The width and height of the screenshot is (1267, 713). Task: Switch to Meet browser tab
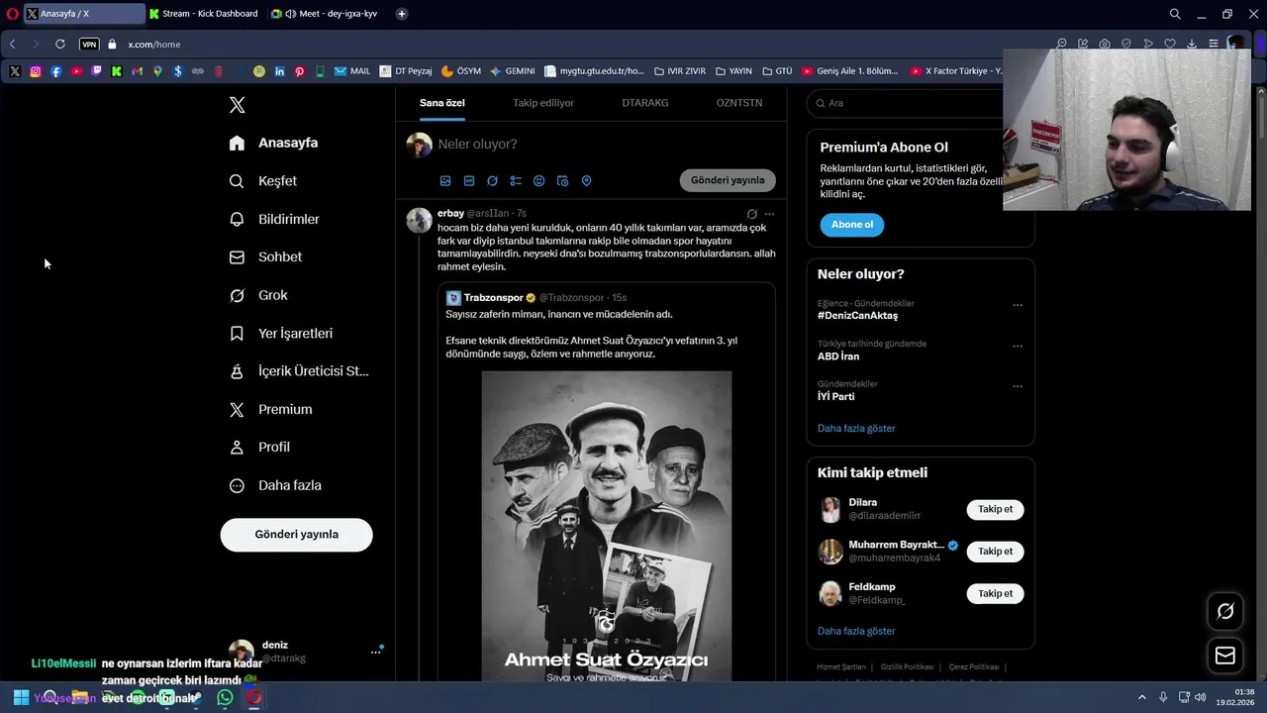[x=327, y=14]
